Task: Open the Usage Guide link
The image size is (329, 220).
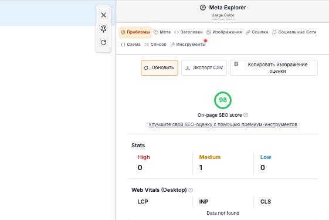Action: click(x=223, y=15)
